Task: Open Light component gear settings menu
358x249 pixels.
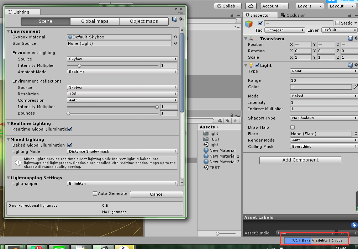Action: 356,65
